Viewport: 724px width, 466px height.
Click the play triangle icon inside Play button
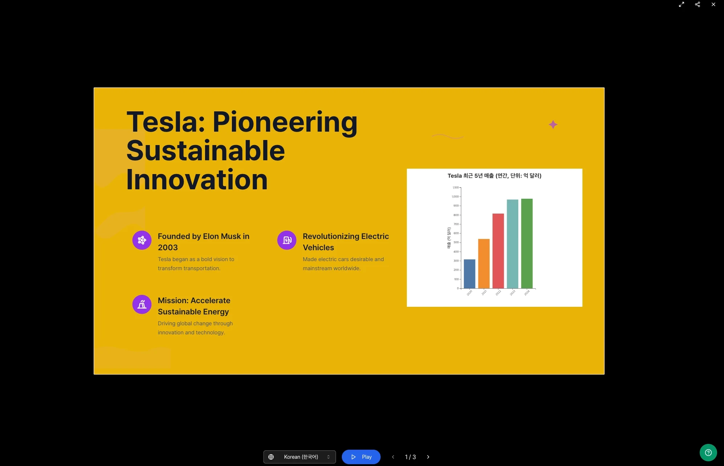[353, 457]
